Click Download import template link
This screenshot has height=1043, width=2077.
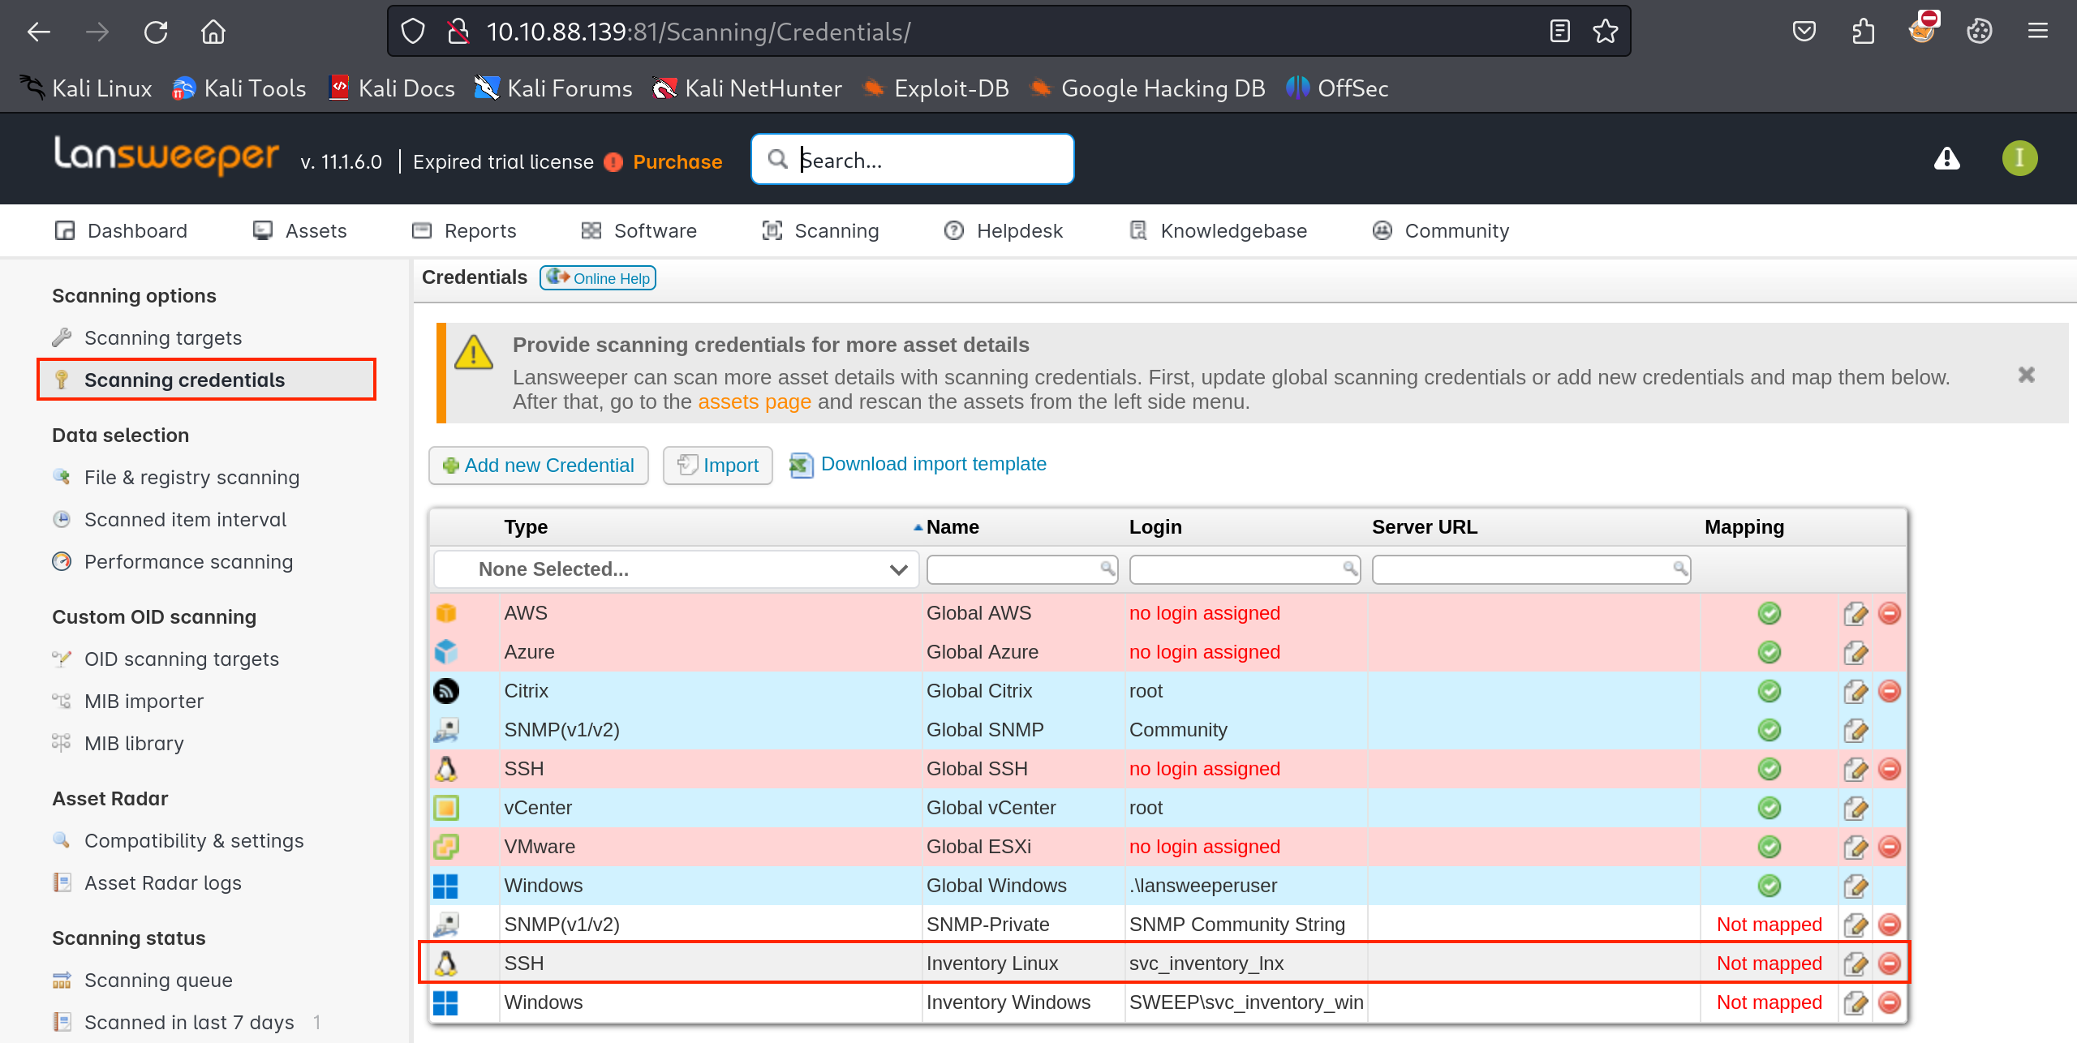[933, 464]
